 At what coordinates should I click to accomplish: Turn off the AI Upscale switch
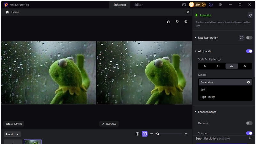coord(249,51)
